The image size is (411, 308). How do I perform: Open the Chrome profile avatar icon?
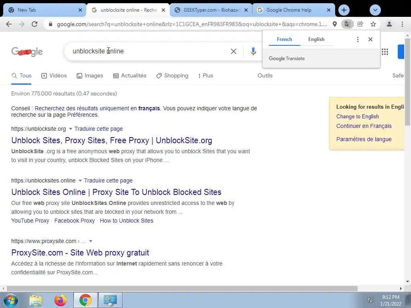[389, 24]
